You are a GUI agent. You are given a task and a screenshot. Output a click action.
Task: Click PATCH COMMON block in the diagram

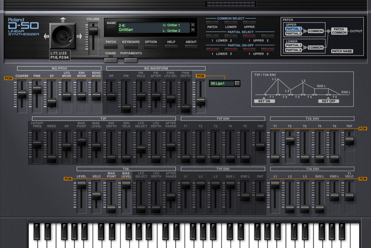point(339,31)
